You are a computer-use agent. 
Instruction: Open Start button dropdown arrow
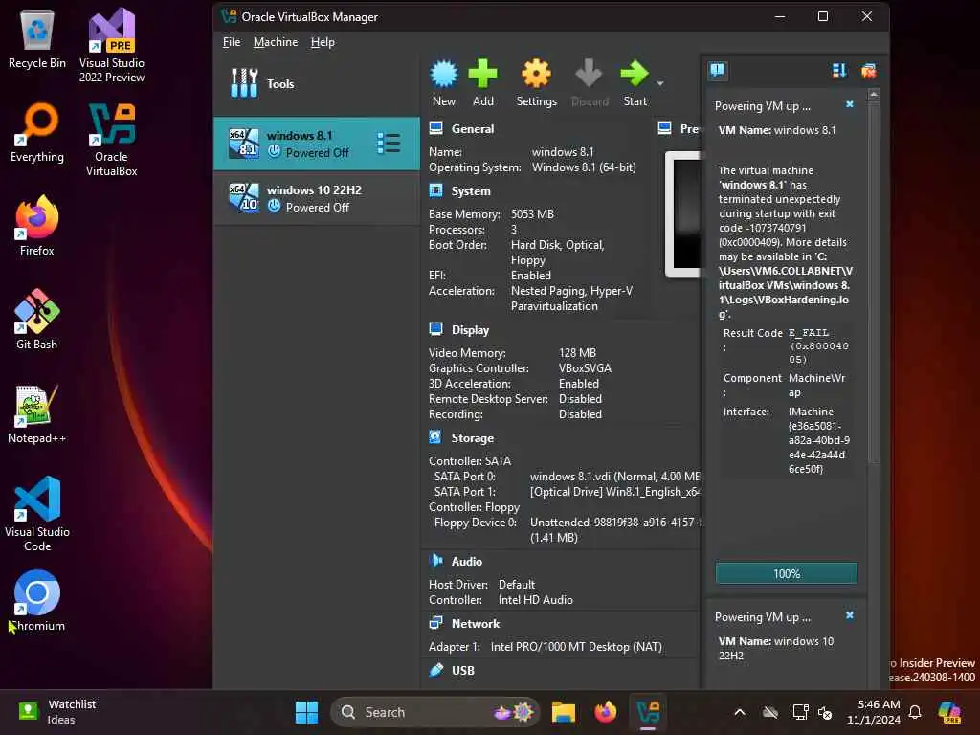[660, 83]
